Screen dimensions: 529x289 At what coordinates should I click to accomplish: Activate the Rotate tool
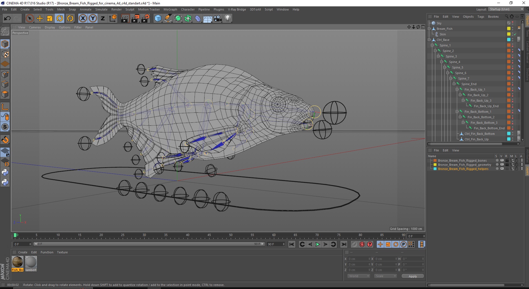pos(60,19)
